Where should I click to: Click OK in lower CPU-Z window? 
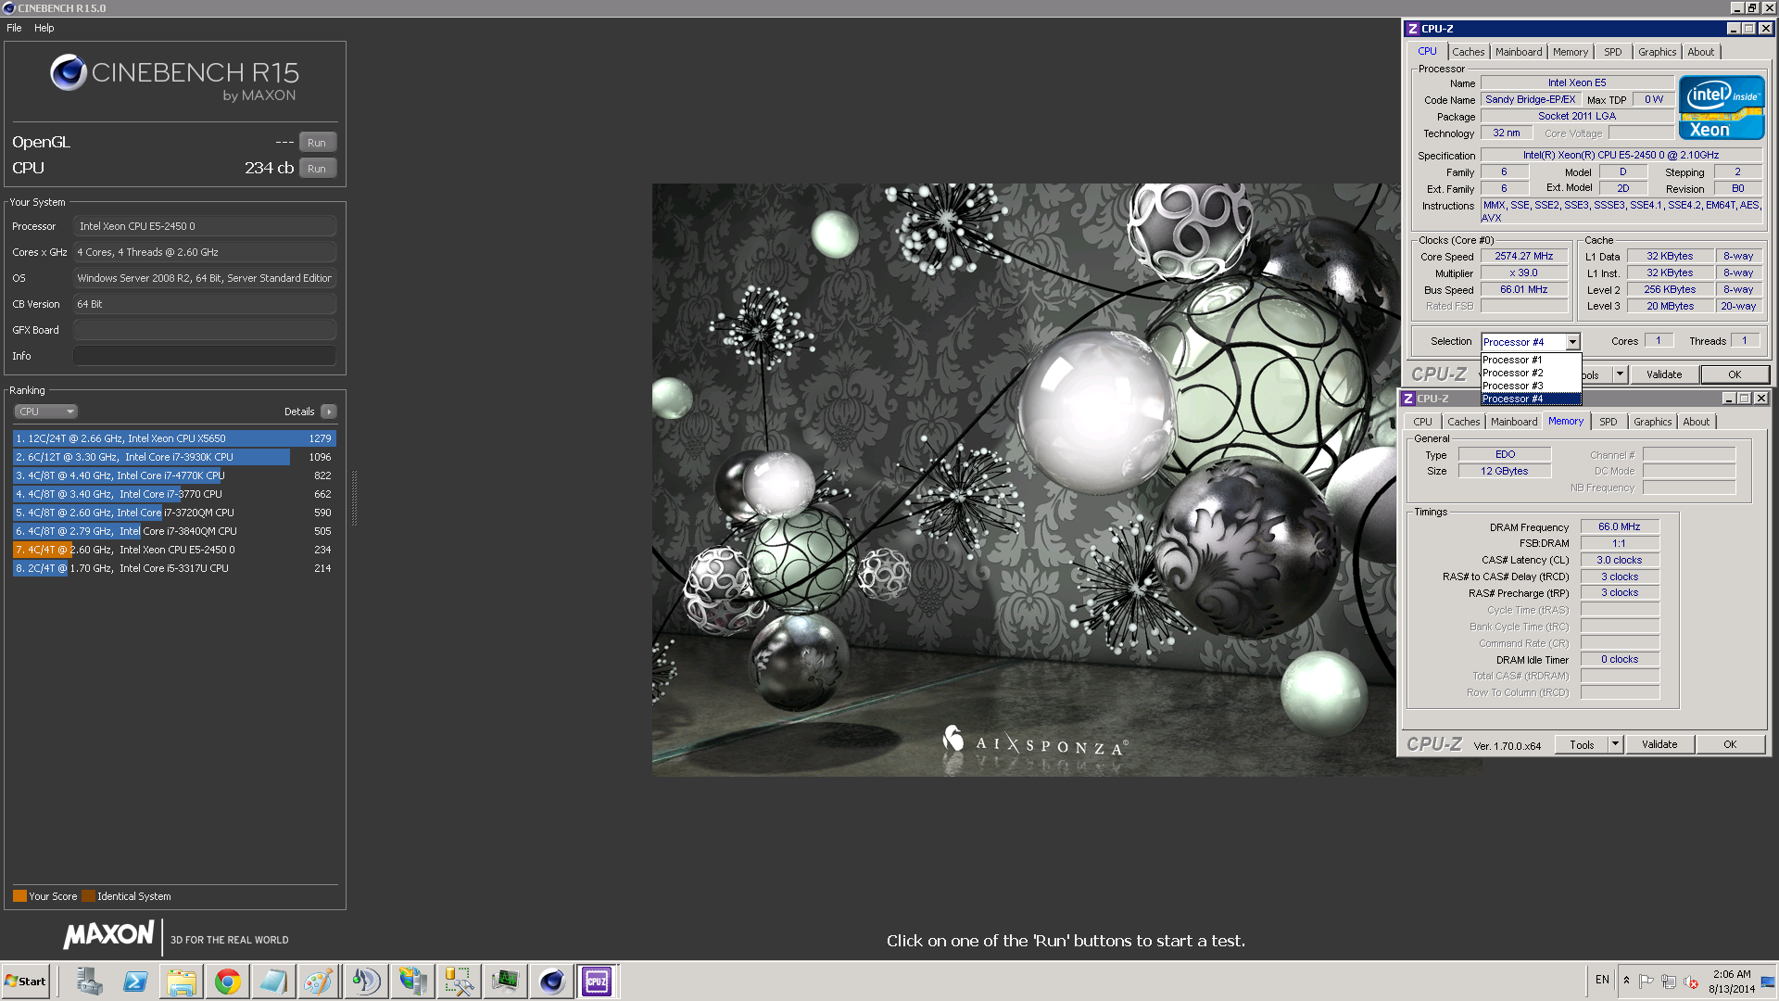pyautogui.click(x=1730, y=744)
